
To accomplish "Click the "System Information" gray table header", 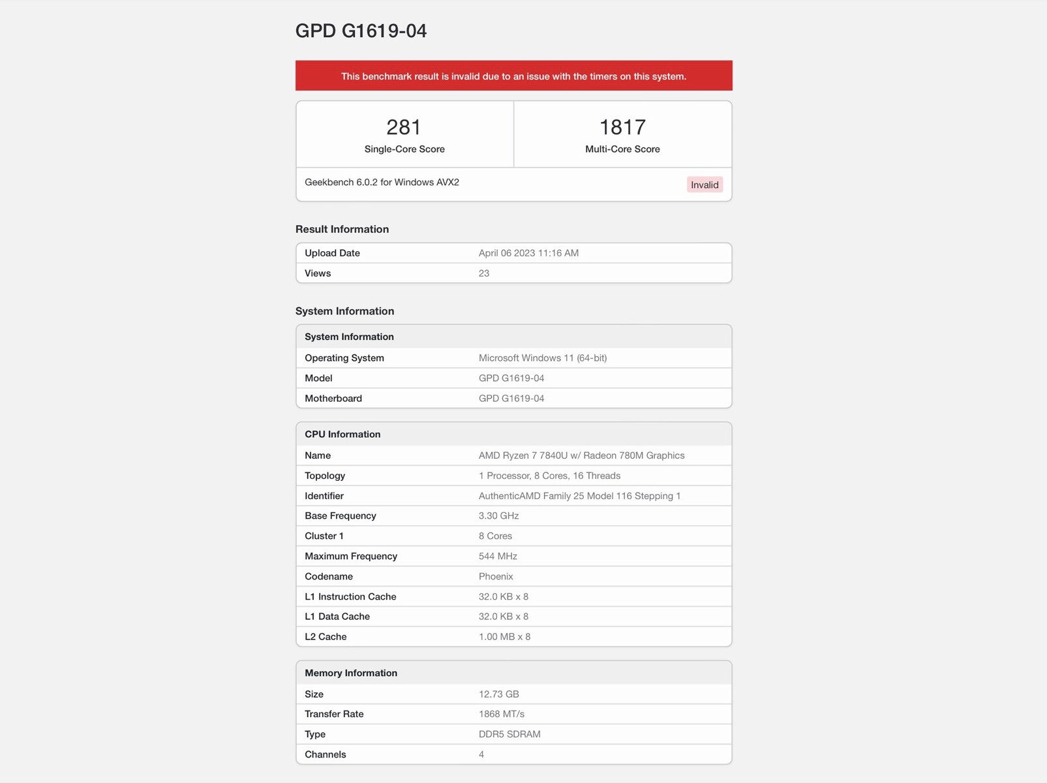I will point(513,337).
